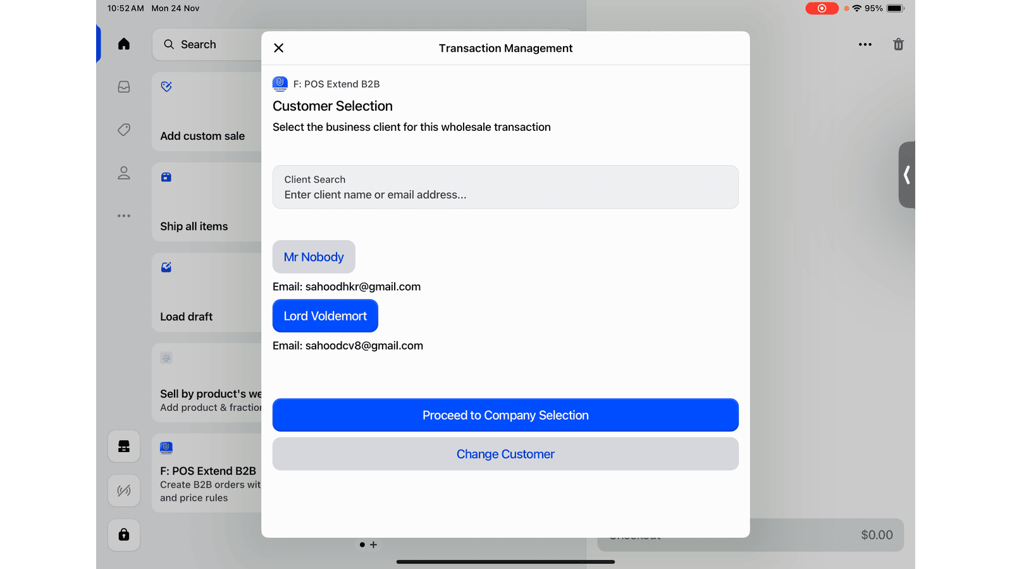Open the Customers person icon in sidebar
Screen dimensions: 1012x569
click(x=124, y=173)
